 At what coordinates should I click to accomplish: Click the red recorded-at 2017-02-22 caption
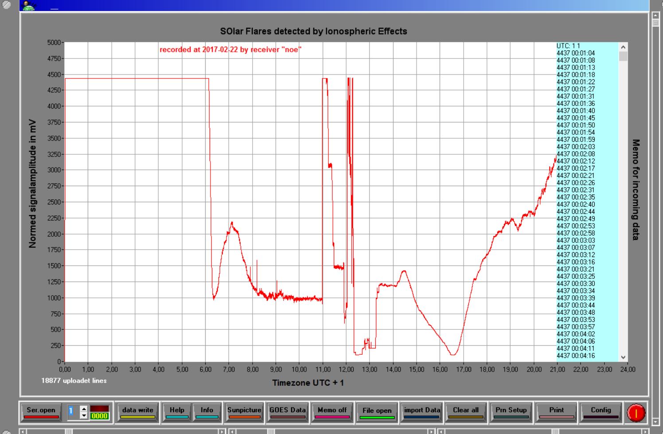click(230, 50)
